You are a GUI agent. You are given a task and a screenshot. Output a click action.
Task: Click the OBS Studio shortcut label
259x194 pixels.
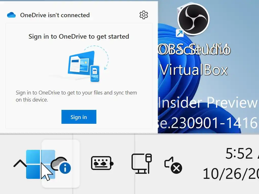(194, 49)
